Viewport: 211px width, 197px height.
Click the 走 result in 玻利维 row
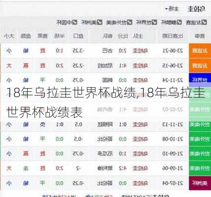point(26,168)
